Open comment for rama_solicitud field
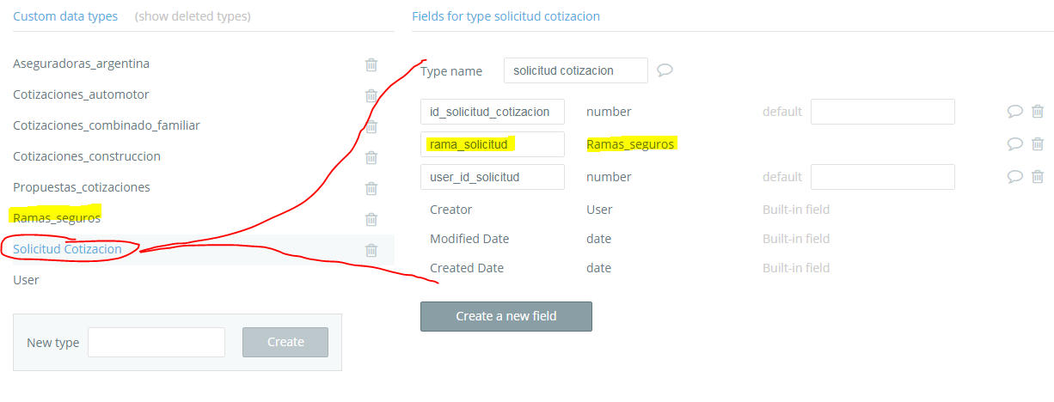Screen dimensions: 1054x402 click(1014, 144)
